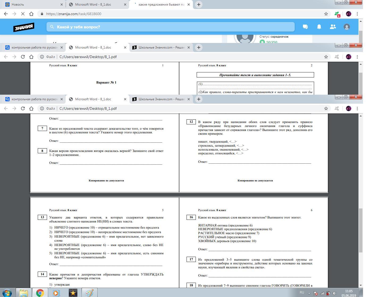Image resolution: width=380 pixels, height=297 pixels.
Task: Open a new tab in the znanija.com window
Action: pos(199,5)
